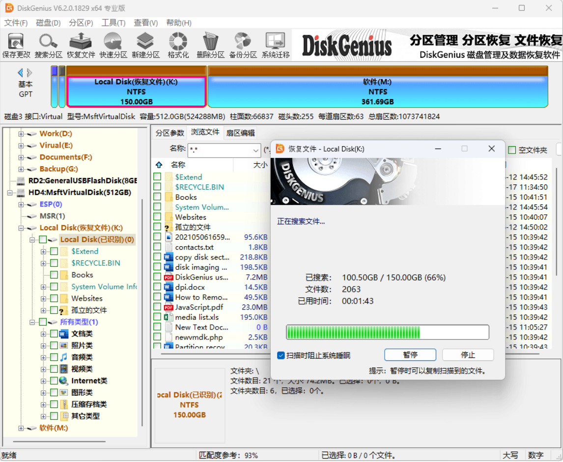Image resolution: width=563 pixels, height=462 pixels.
Task: Click the green scan progress bar
Action: pyautogui.click(x=388, y=332)
